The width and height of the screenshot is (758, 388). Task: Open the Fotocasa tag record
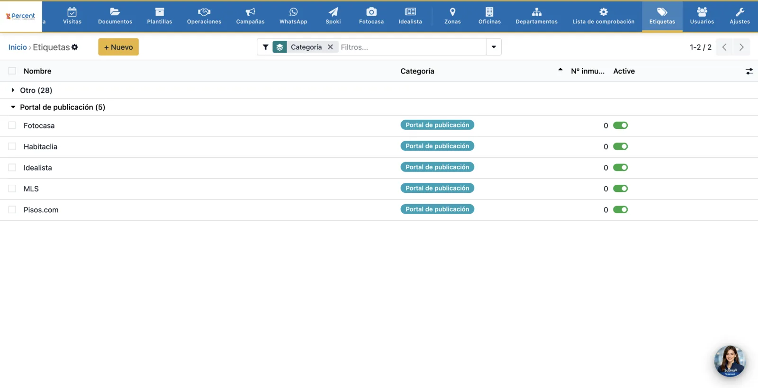(39, 126)
